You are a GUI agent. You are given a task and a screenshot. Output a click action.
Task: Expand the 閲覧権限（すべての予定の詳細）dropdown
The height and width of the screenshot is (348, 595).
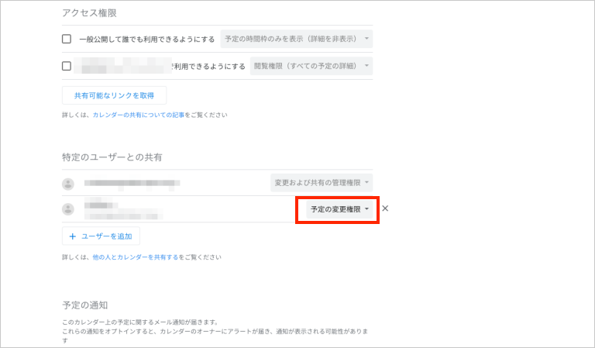pyautogui.click(x=311, y=66)
